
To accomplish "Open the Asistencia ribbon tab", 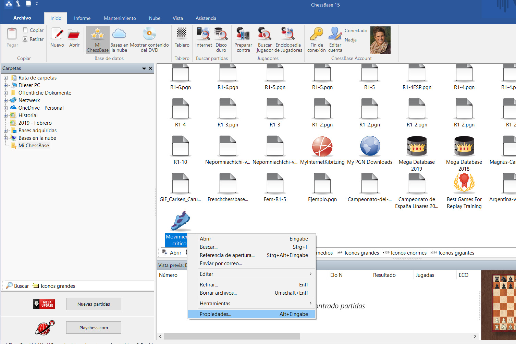I will 206,18.
